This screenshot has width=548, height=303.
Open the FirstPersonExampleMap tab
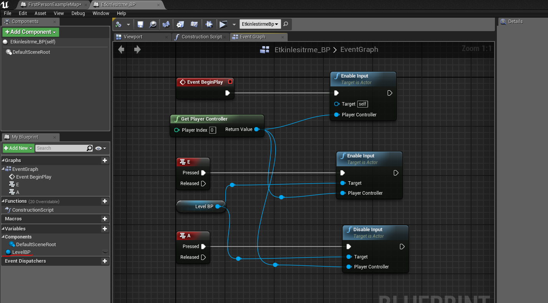pos(55,5)
